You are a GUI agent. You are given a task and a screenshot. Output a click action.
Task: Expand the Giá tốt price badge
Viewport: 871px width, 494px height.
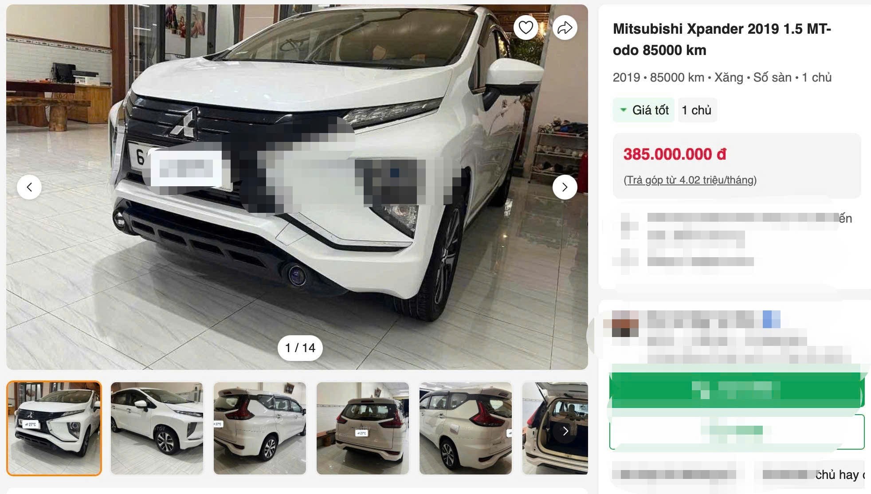tap(643, 110)
